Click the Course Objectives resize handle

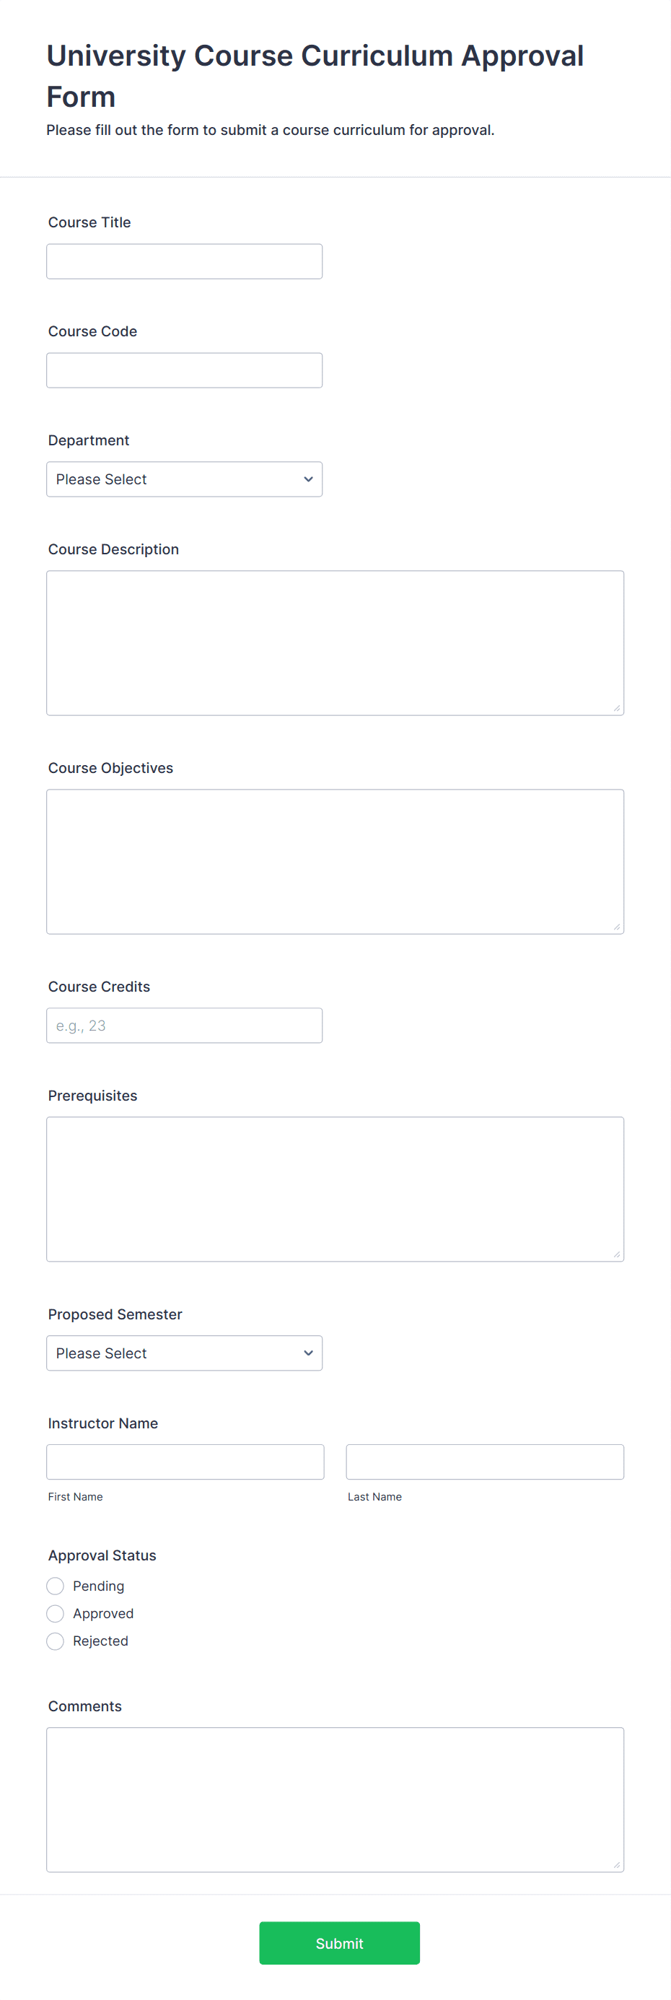pos(617,926)
